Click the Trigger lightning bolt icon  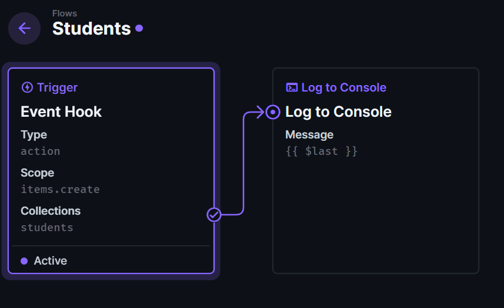27,87
